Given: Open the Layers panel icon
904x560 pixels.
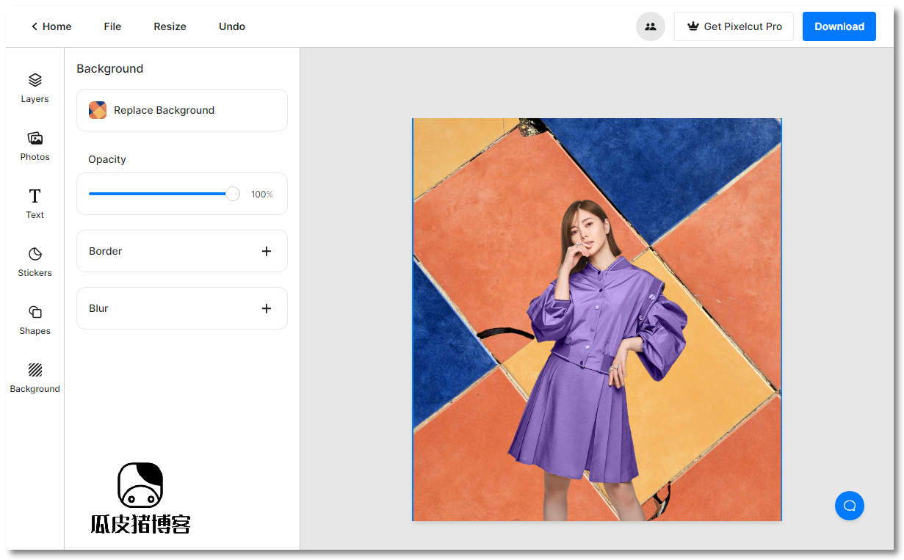Looking at the screenshot, I should click(x=35, y=80).
